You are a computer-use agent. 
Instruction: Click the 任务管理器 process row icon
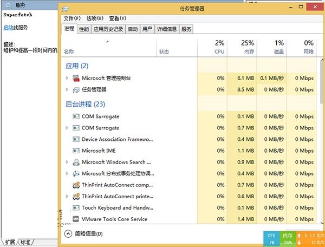click(76, 90)
